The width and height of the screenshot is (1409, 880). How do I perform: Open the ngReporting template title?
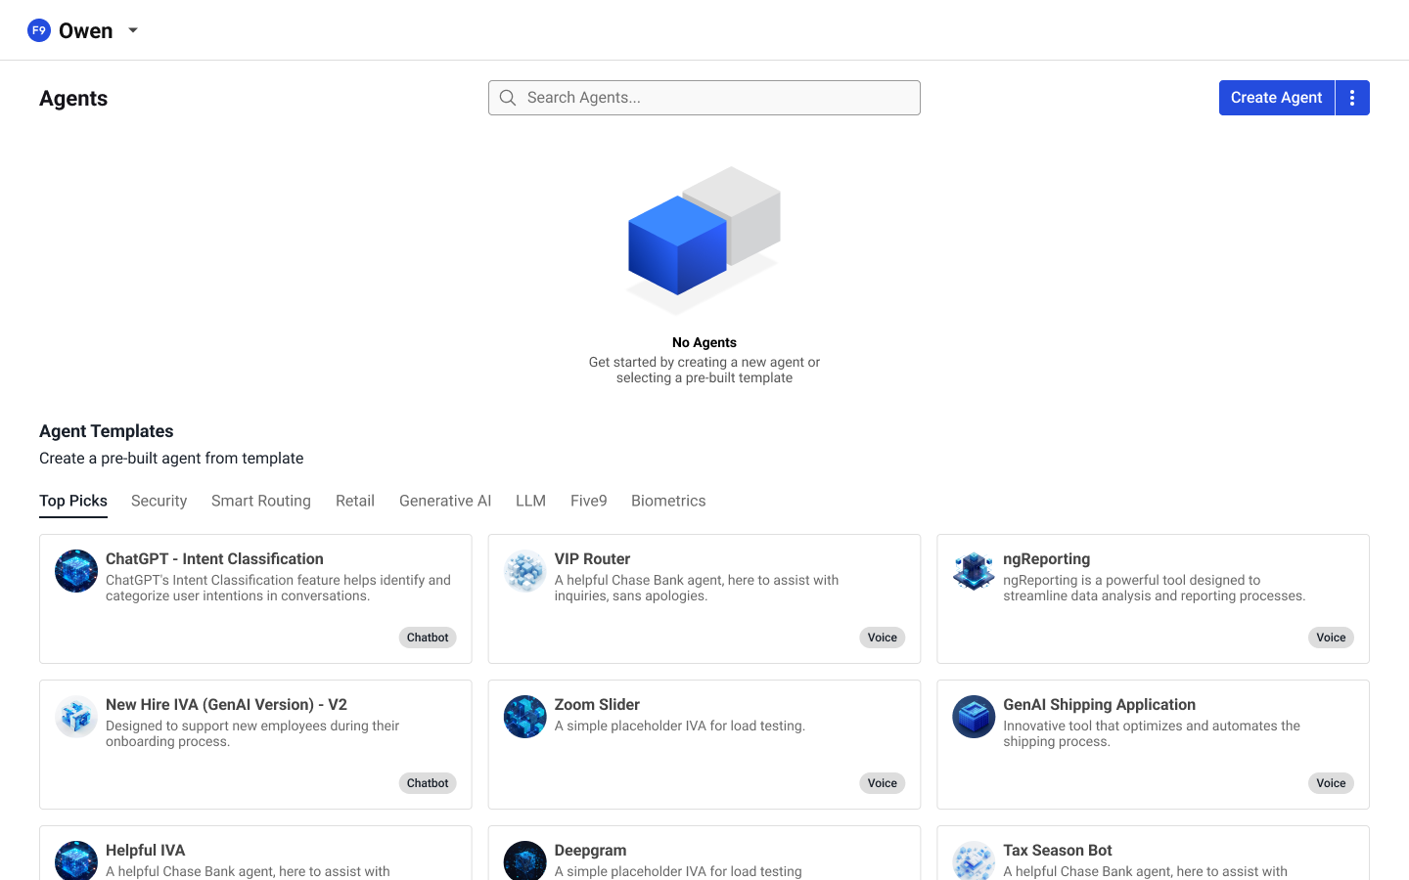[1046, 559]
